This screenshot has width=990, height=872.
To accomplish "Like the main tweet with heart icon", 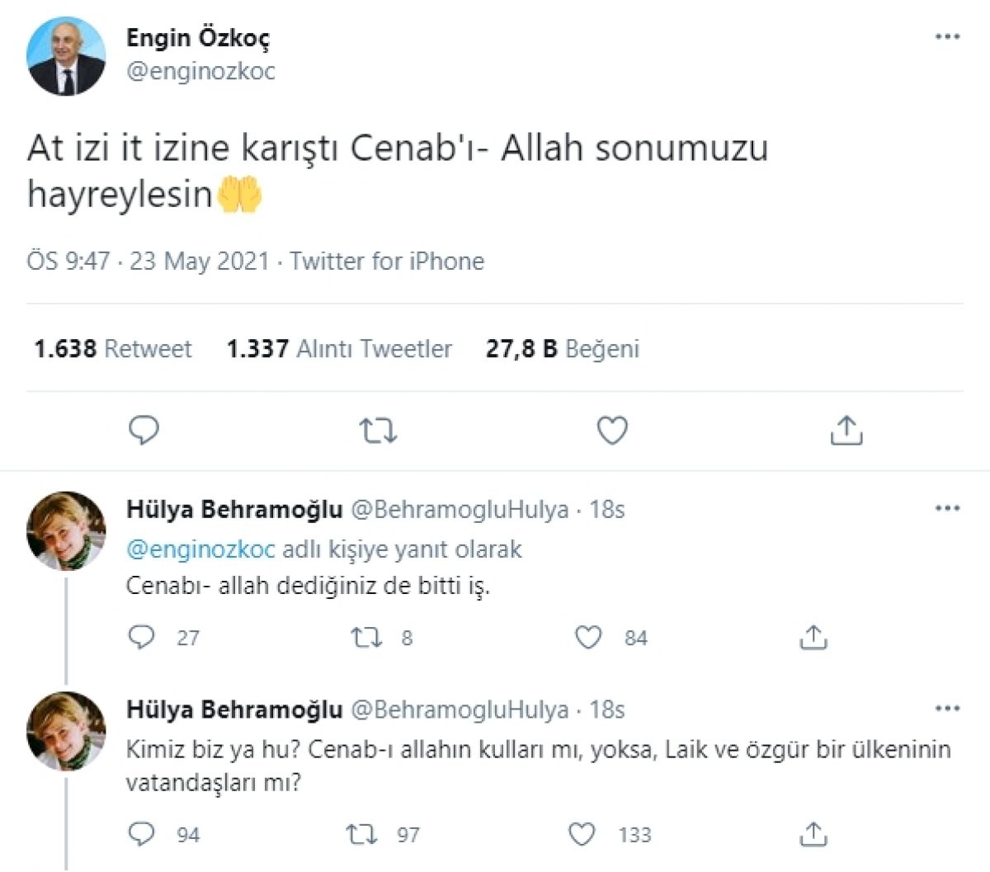I will [x=612, y=430].
